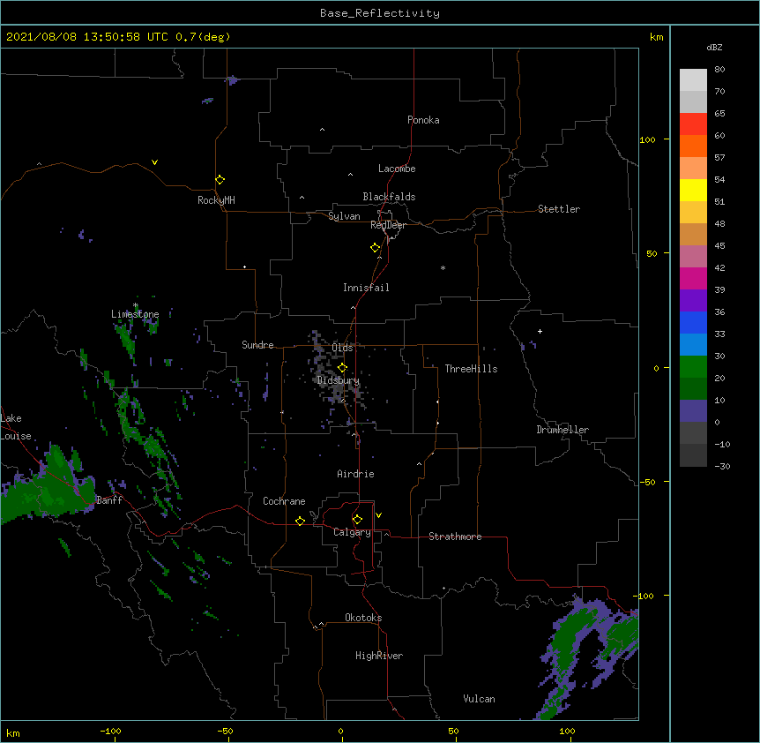
Task: Click the RedDeer city label
Action: point(388,225)
